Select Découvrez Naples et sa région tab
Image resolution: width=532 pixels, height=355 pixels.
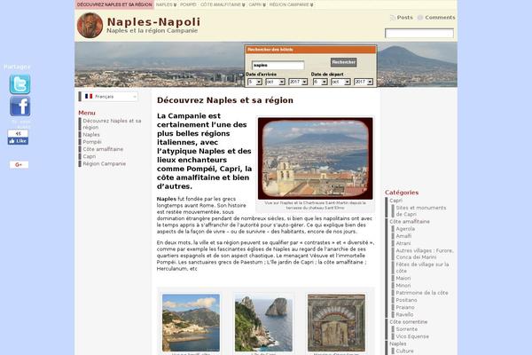coord(114,4)
